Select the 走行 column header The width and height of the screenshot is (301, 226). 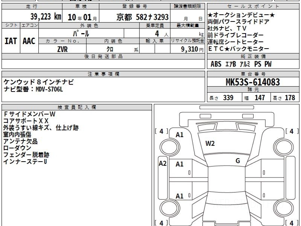32,6
